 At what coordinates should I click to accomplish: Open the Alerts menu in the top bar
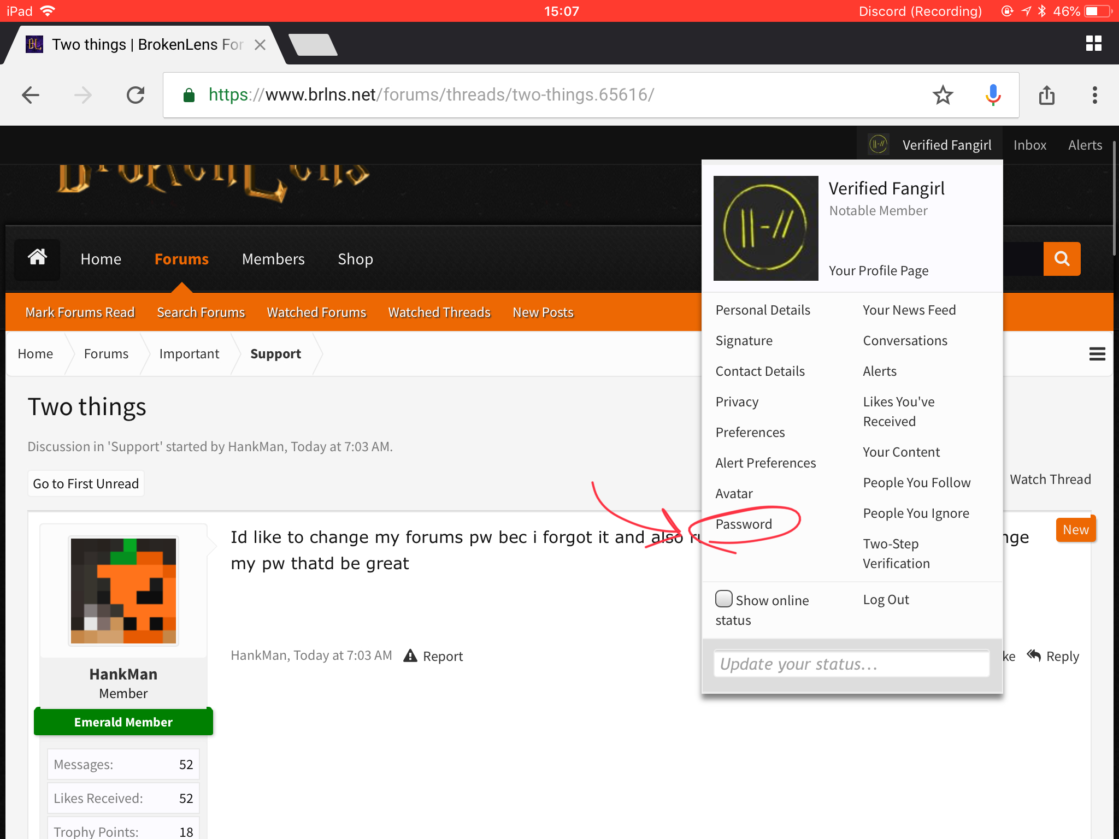(x=1085, y=145)
